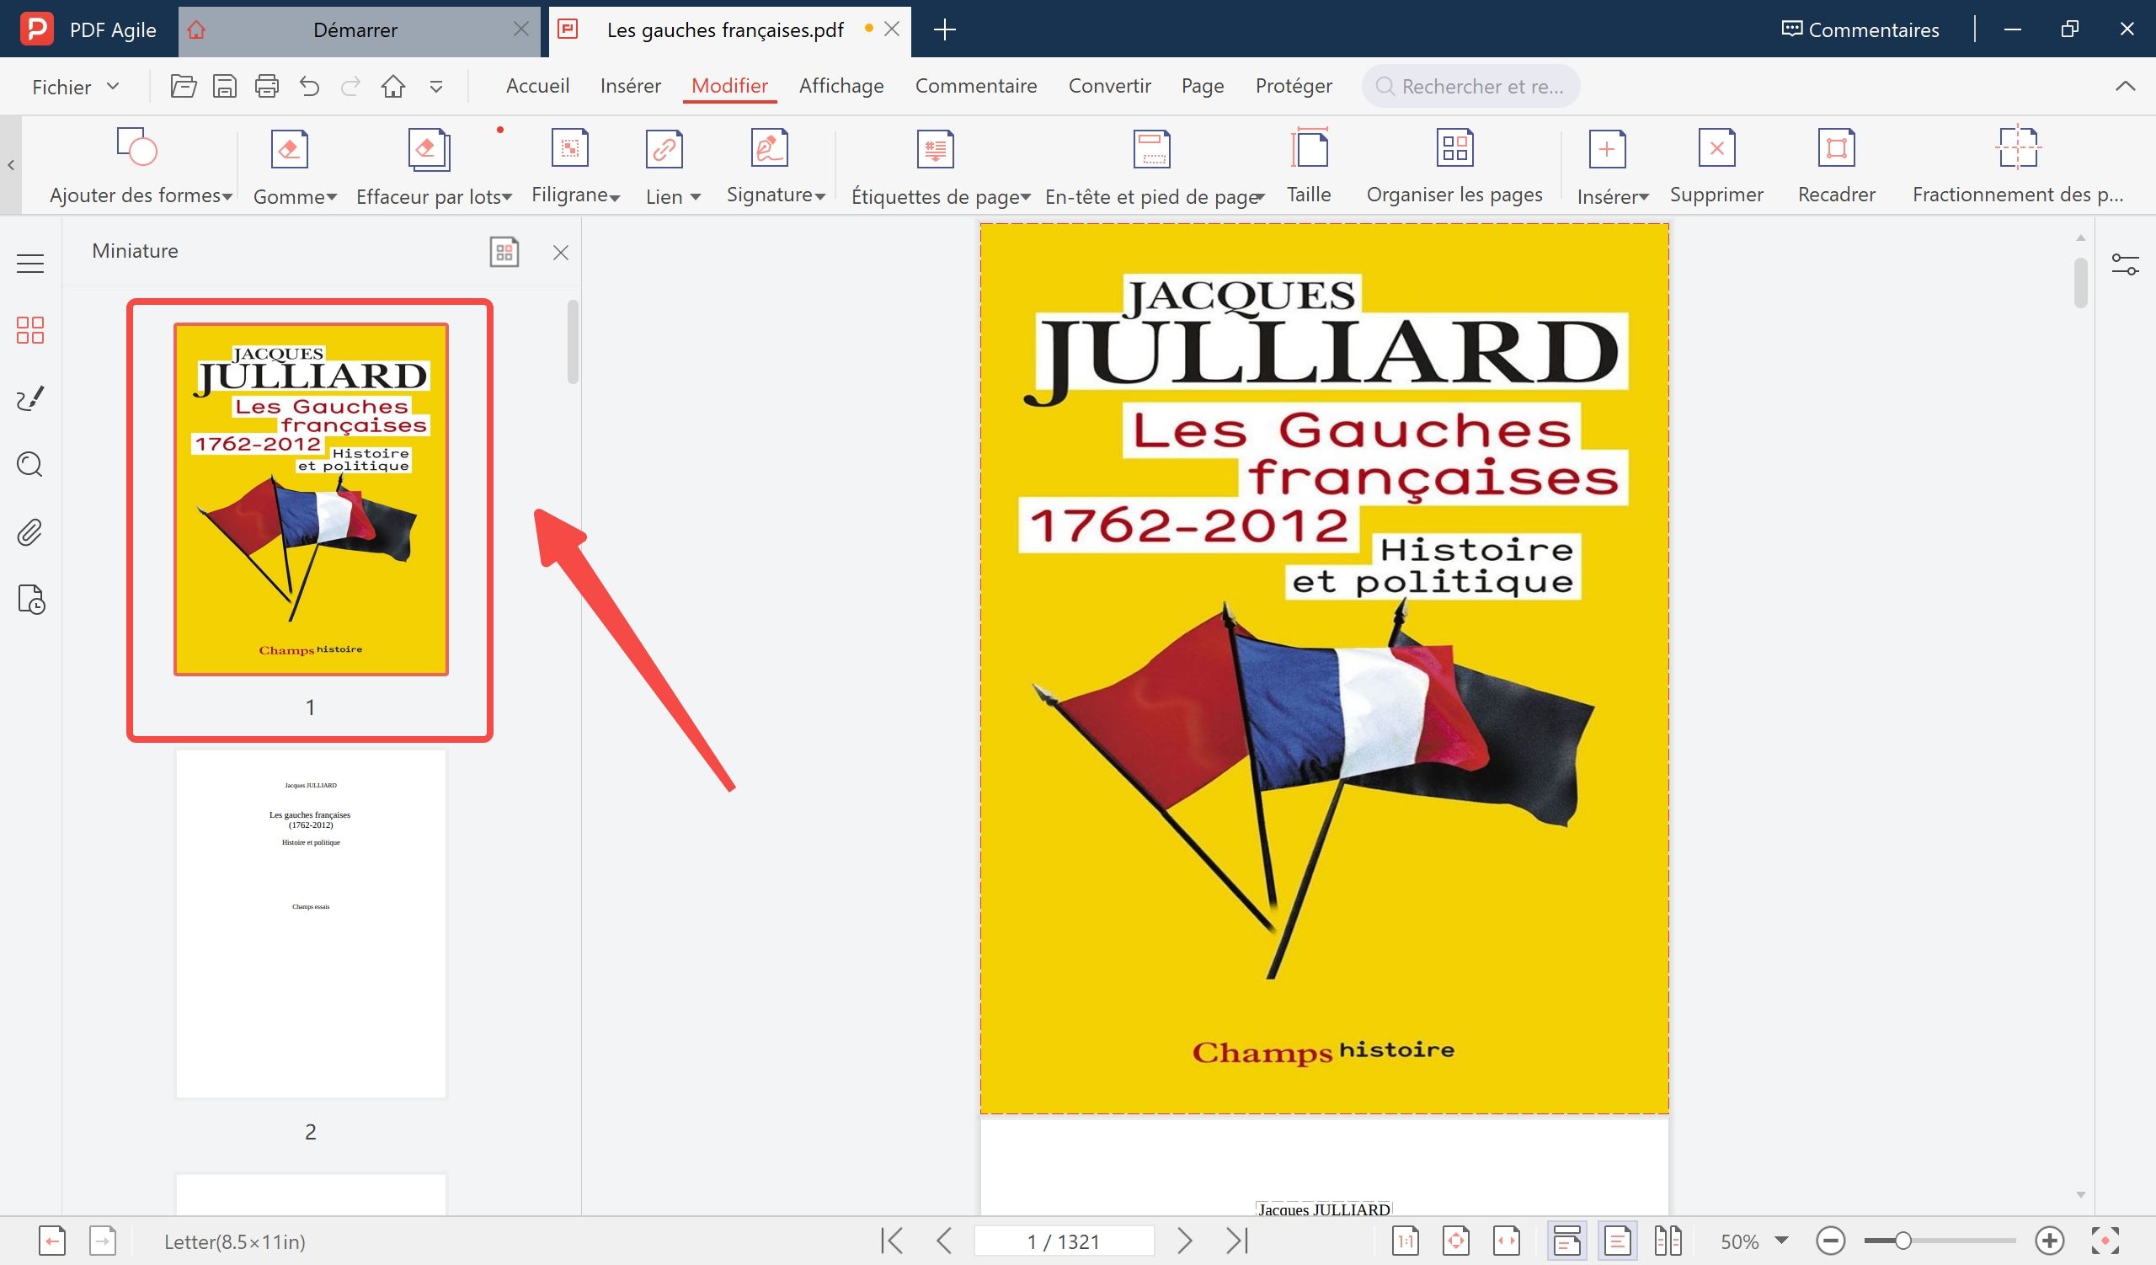This screenshot has width=2156, height=1265.
Task: Zoom out with minus button
Action: (1830, 1241)
